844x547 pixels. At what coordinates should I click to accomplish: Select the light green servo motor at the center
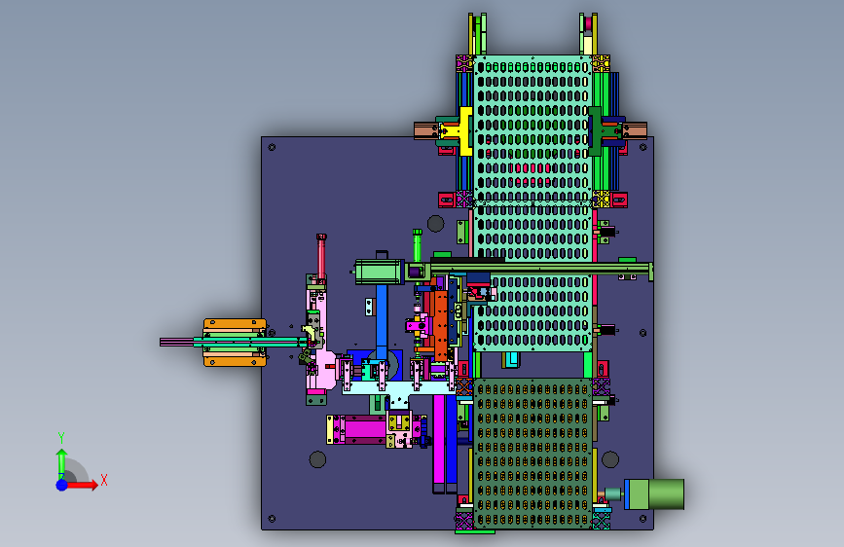pyautogui.click(x=379, y=272)
